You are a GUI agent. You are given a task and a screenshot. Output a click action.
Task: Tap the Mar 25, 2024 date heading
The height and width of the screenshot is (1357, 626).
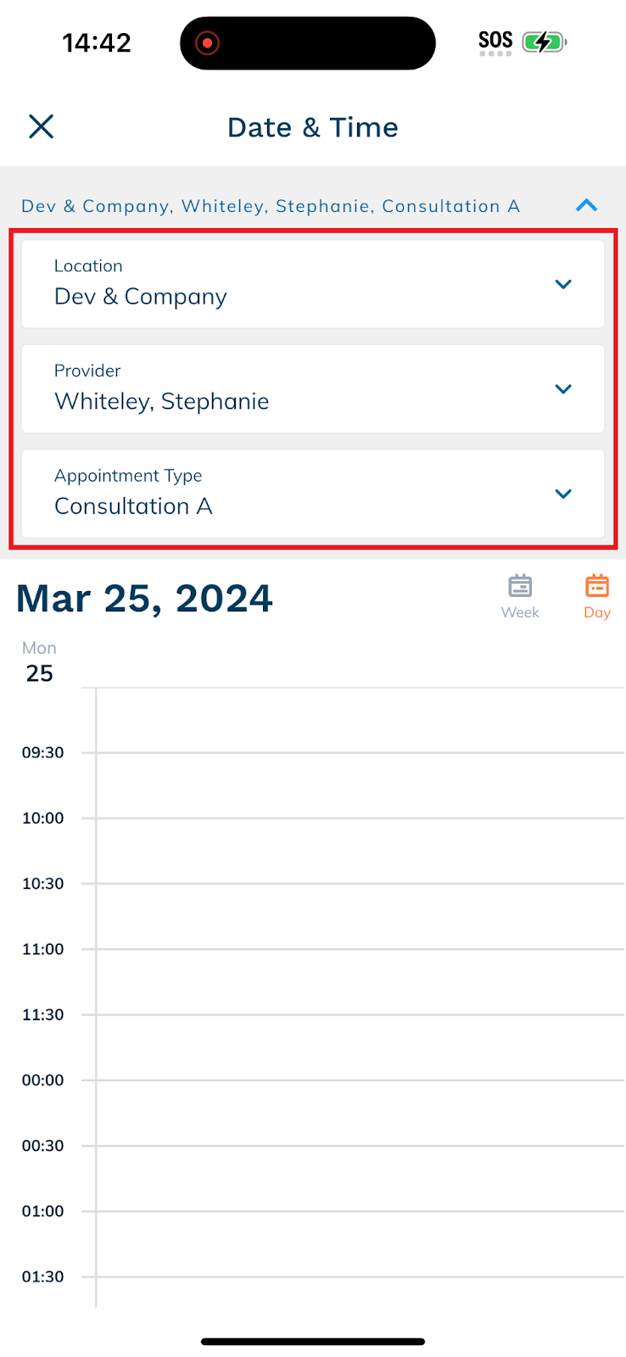[x=144, y=598]
